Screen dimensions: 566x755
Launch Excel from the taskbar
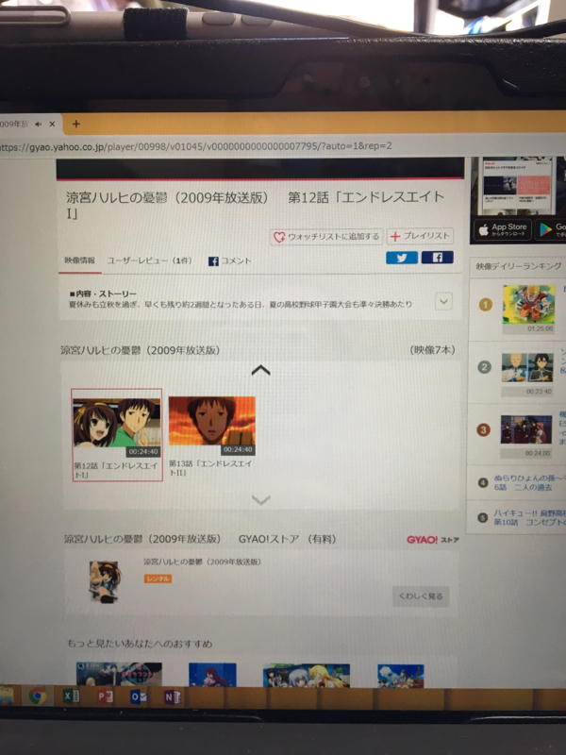(72, 696)
